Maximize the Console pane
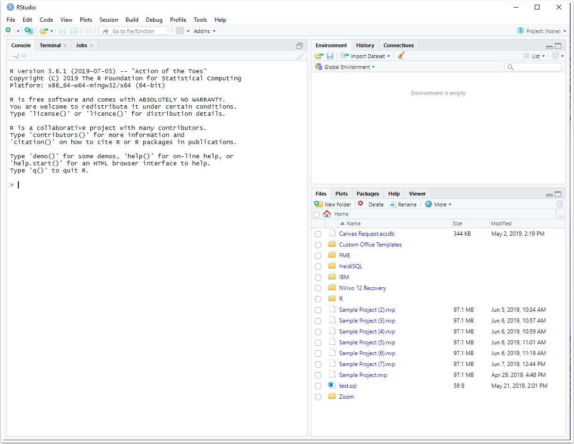 pyautogui.click(x=299, y=45)
